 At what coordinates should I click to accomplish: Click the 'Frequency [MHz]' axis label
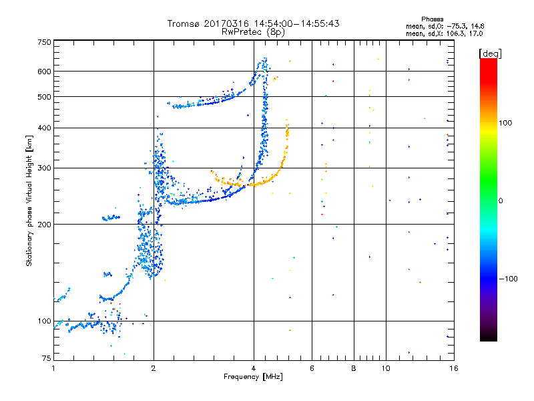click(253, 377)
